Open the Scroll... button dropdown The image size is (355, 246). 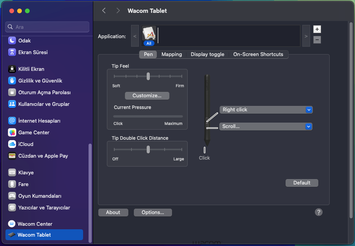266,127
